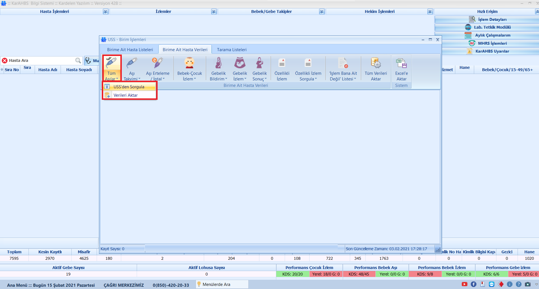Expand the Hekim İşlemleri chevron
The width and height of the screenshot is (539, 289).
click(x=430, y=12)
